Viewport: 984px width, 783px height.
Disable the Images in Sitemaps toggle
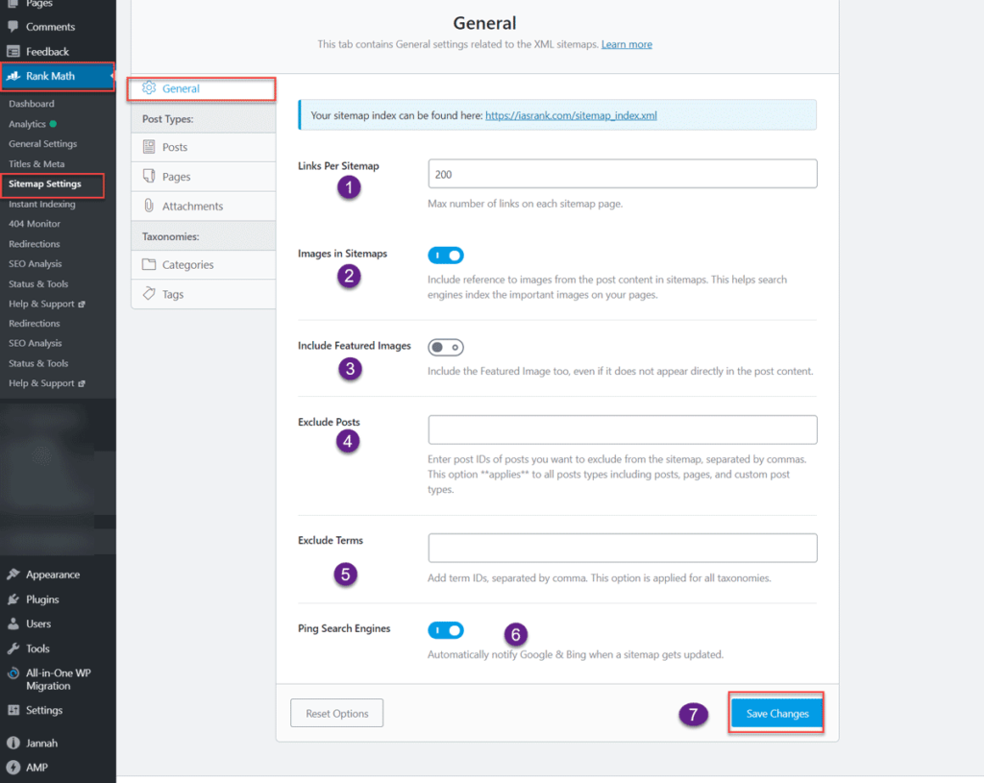click(x=446, y=256)
